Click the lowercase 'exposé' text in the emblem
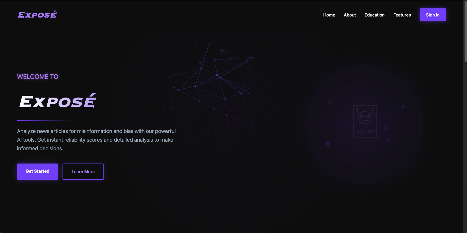Image resolution: width=467 pixels, height=233 pixels. click(x=365, y=131)
